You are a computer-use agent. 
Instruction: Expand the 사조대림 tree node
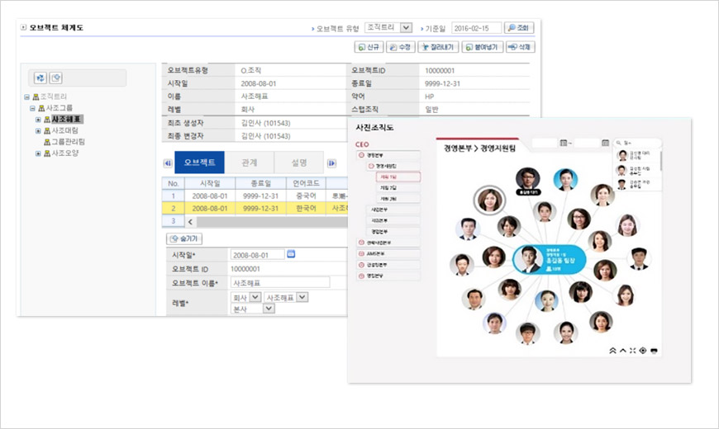38,130
